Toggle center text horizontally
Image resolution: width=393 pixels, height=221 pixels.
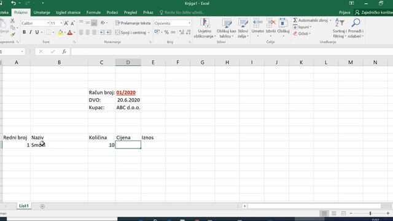(87, 33)
